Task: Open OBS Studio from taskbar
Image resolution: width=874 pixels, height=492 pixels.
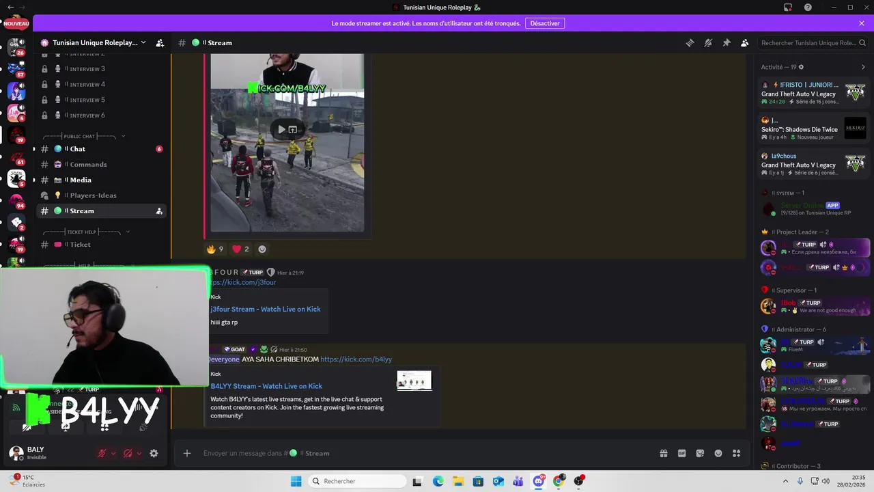Action: pyautogui.click(x=579, y=481)
